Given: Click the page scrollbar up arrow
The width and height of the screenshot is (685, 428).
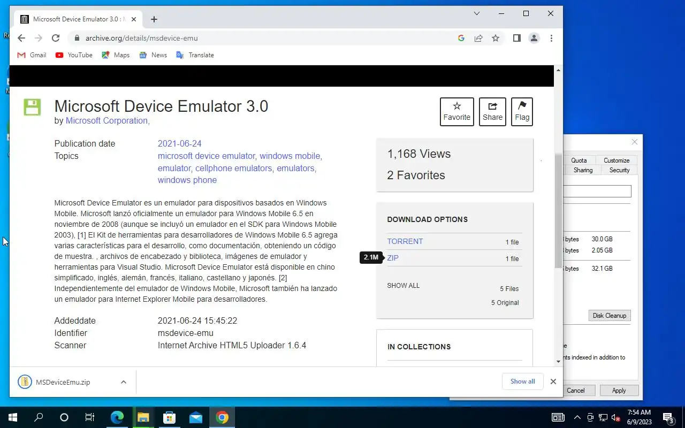Looking at the screenshot, I should point(558,70).
